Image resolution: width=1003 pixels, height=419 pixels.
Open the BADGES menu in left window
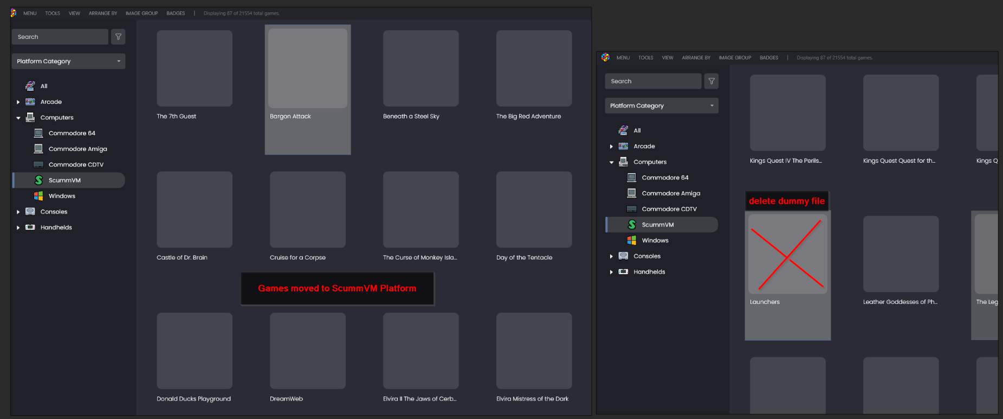(176, 13)
